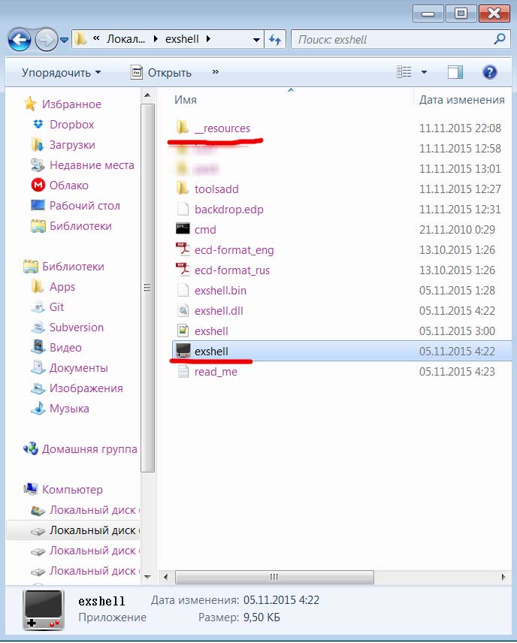Open the exshell application file
The height and width of the screenshot is (643, 517).
[x=210, y=351]
